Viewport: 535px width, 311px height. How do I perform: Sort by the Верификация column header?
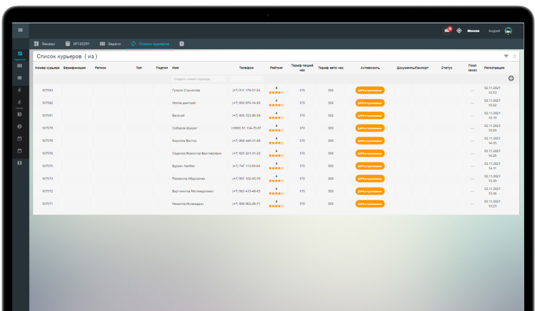74,68
